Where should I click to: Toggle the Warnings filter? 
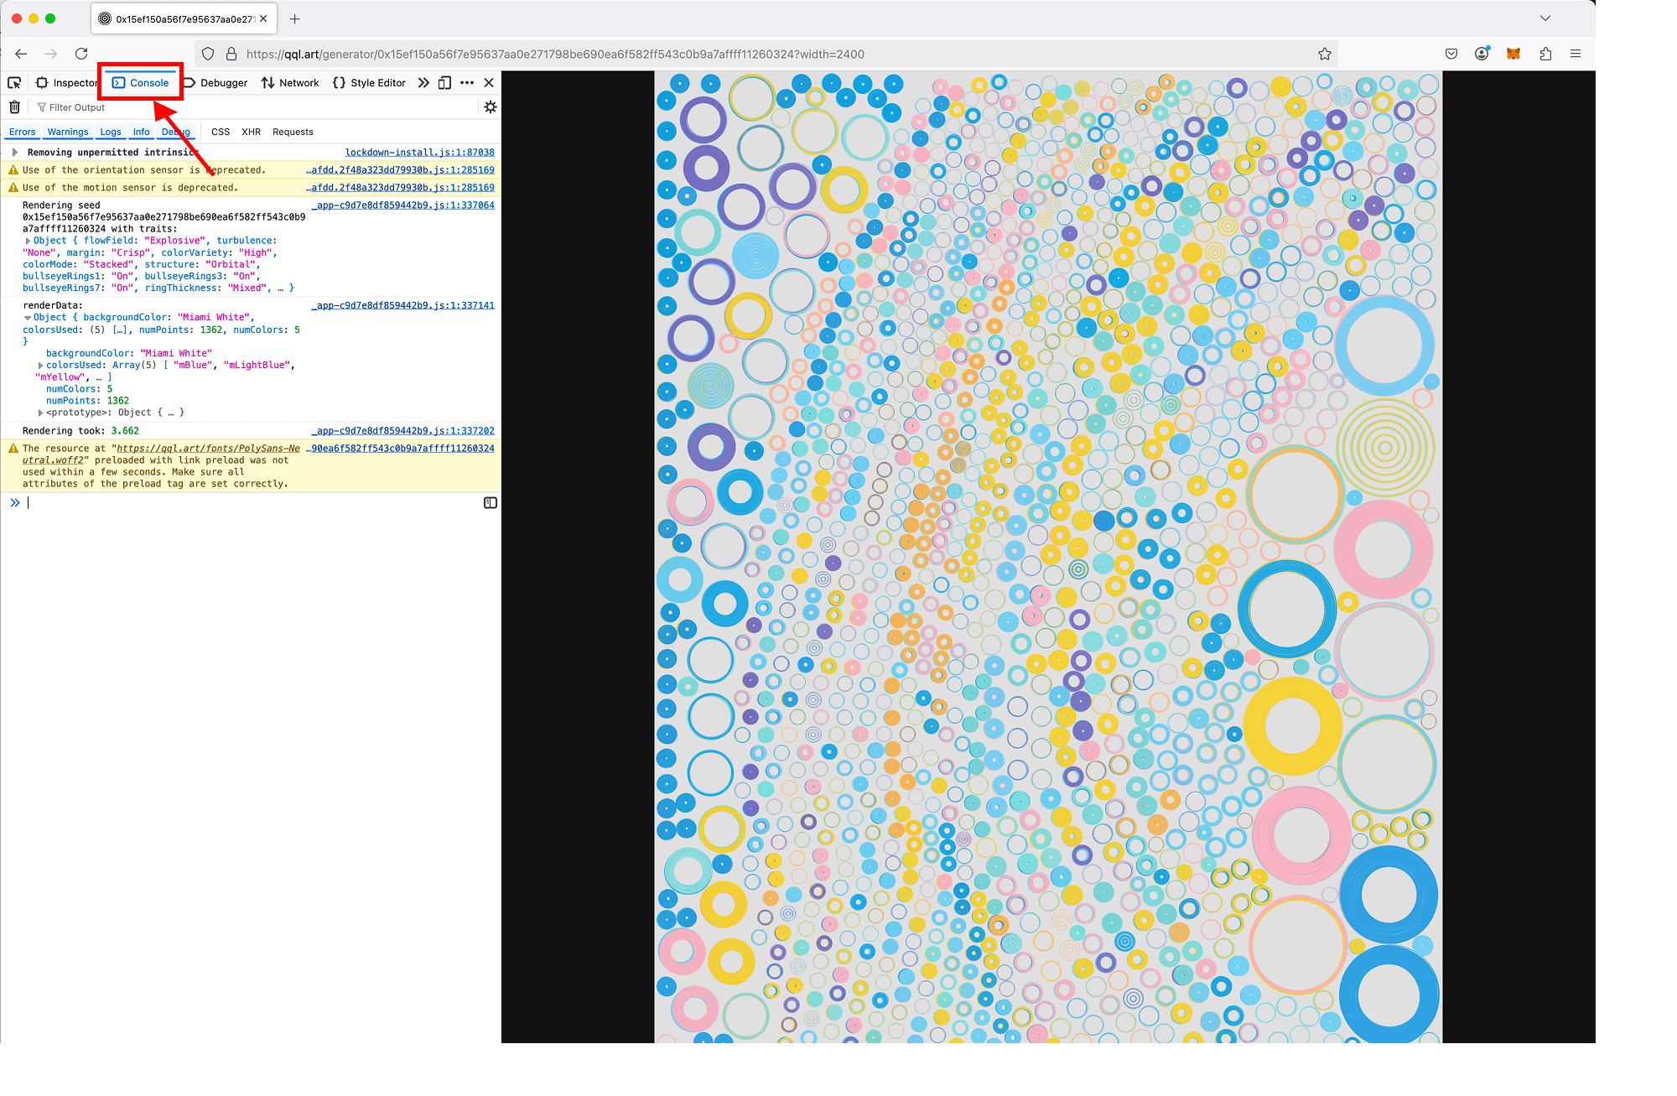pyautogui.click(x=68, y=132)
